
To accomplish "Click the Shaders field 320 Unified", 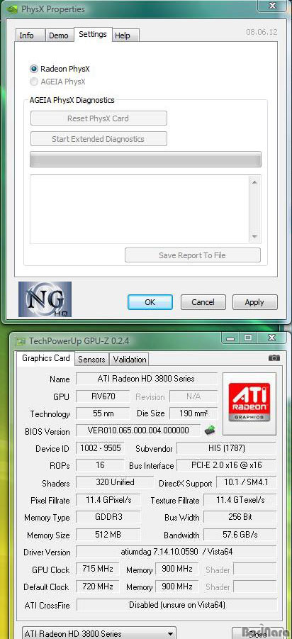I will tap(115, 482).
